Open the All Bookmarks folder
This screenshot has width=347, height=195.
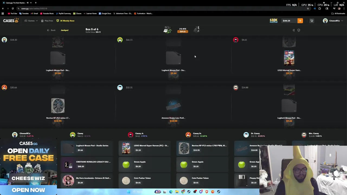click(x=338, y=13)
